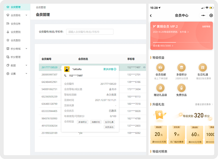218x159 pixels.
Task: Click the 会员编号 column header
Action: 47,59
